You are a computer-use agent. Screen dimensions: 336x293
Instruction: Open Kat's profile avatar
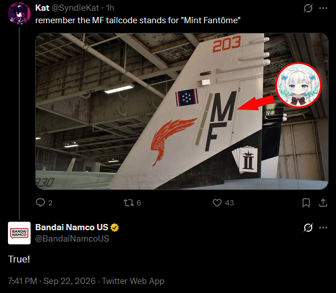(19, 14)
